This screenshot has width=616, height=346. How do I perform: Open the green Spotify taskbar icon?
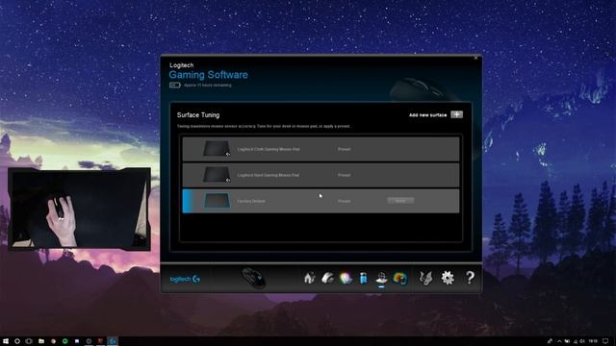pos(64,341)
